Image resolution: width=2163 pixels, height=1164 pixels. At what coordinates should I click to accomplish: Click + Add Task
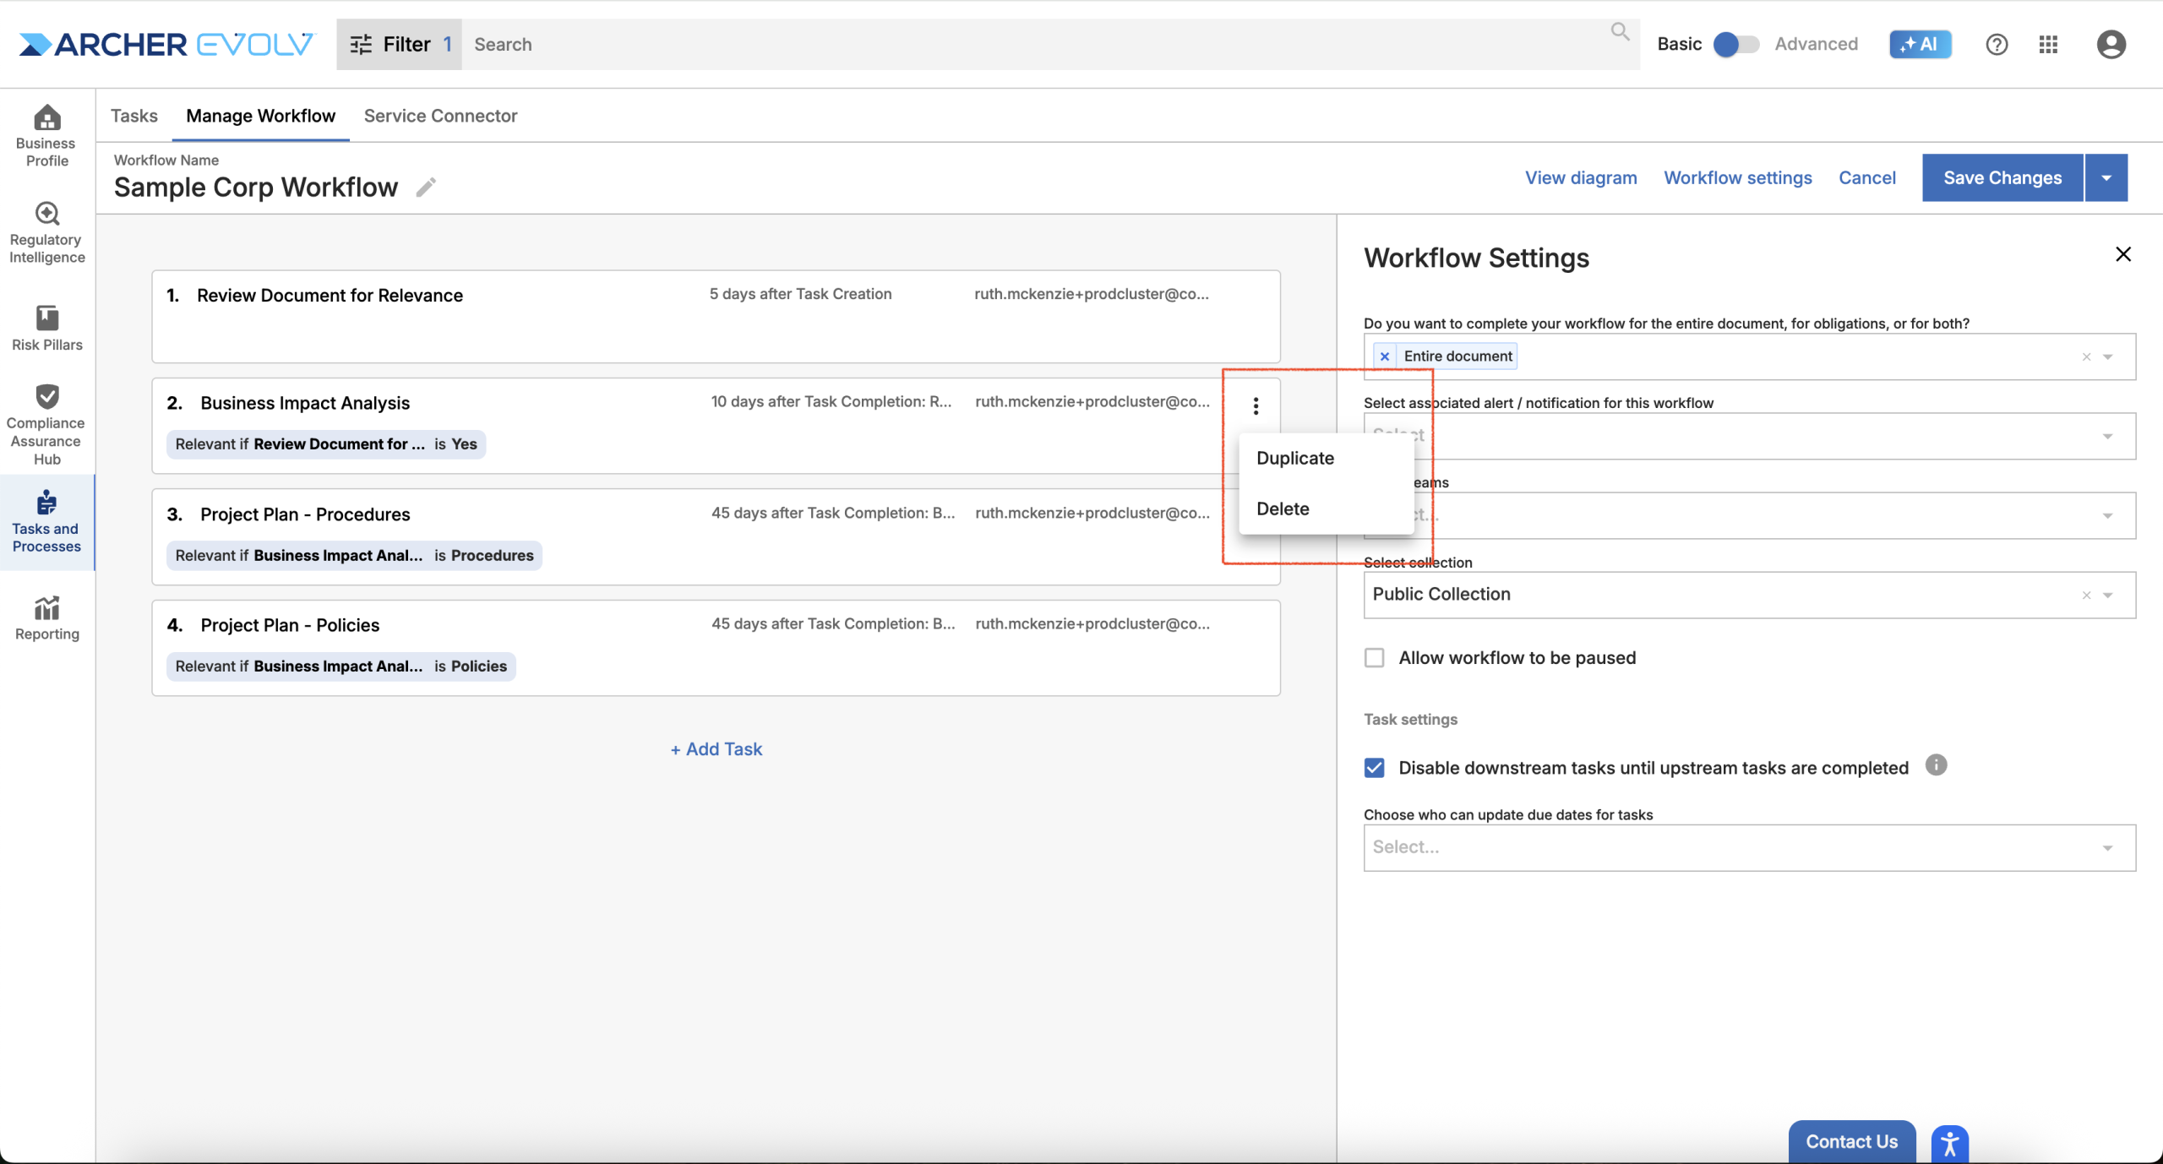pyautogui.click(x=716, y=748)
